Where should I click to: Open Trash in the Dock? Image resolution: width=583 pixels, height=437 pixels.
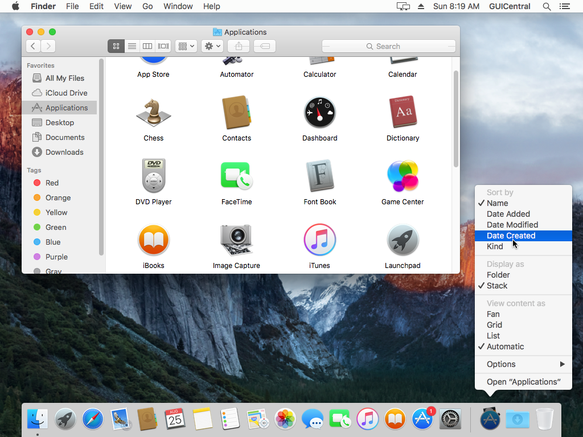click(545, 419)
